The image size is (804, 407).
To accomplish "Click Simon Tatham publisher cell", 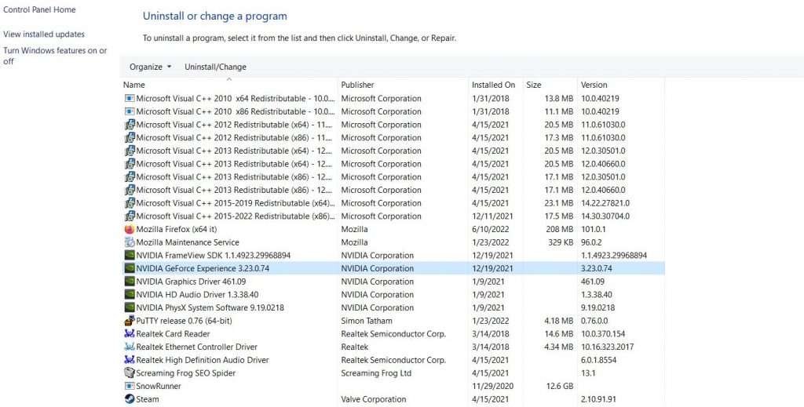I will [367, 321].
